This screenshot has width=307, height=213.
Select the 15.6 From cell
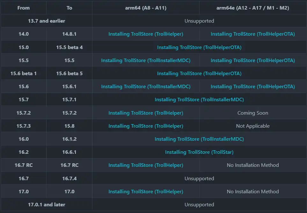[24, 87]
